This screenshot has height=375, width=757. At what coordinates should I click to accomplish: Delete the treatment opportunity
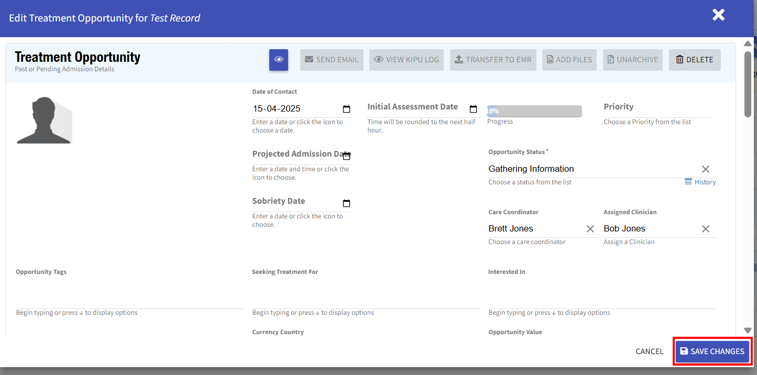click(x=695, y=60)
